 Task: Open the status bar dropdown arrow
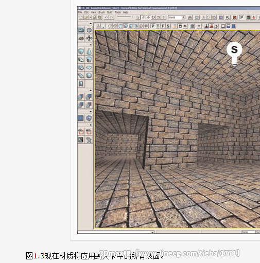click(x=152, y=232)
